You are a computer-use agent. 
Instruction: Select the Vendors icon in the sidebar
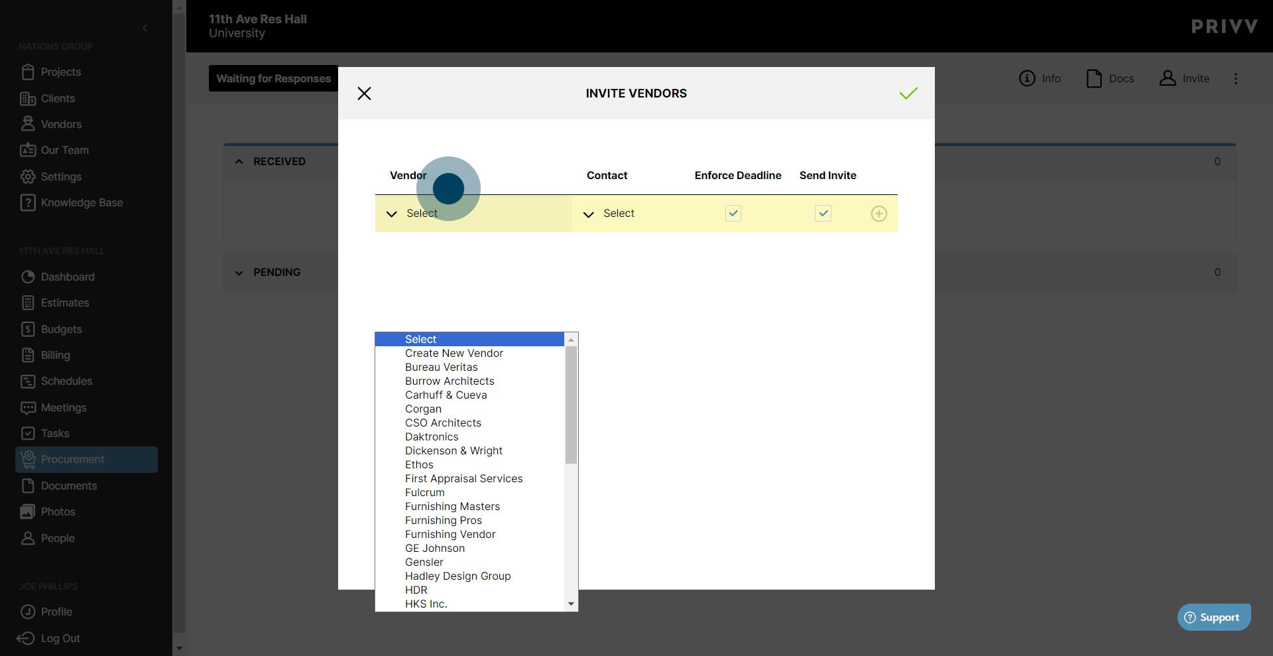(29, 124)
